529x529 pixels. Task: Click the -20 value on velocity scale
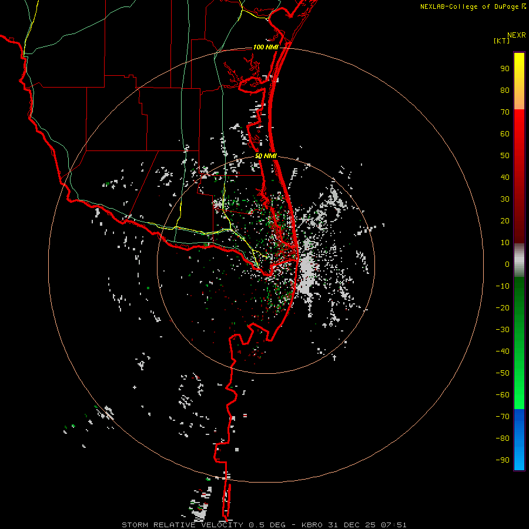[503, 308]
